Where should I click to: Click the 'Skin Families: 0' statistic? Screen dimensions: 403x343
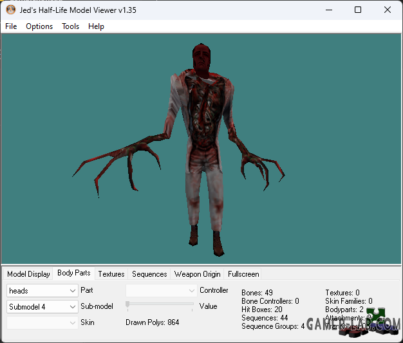(349, 301)
